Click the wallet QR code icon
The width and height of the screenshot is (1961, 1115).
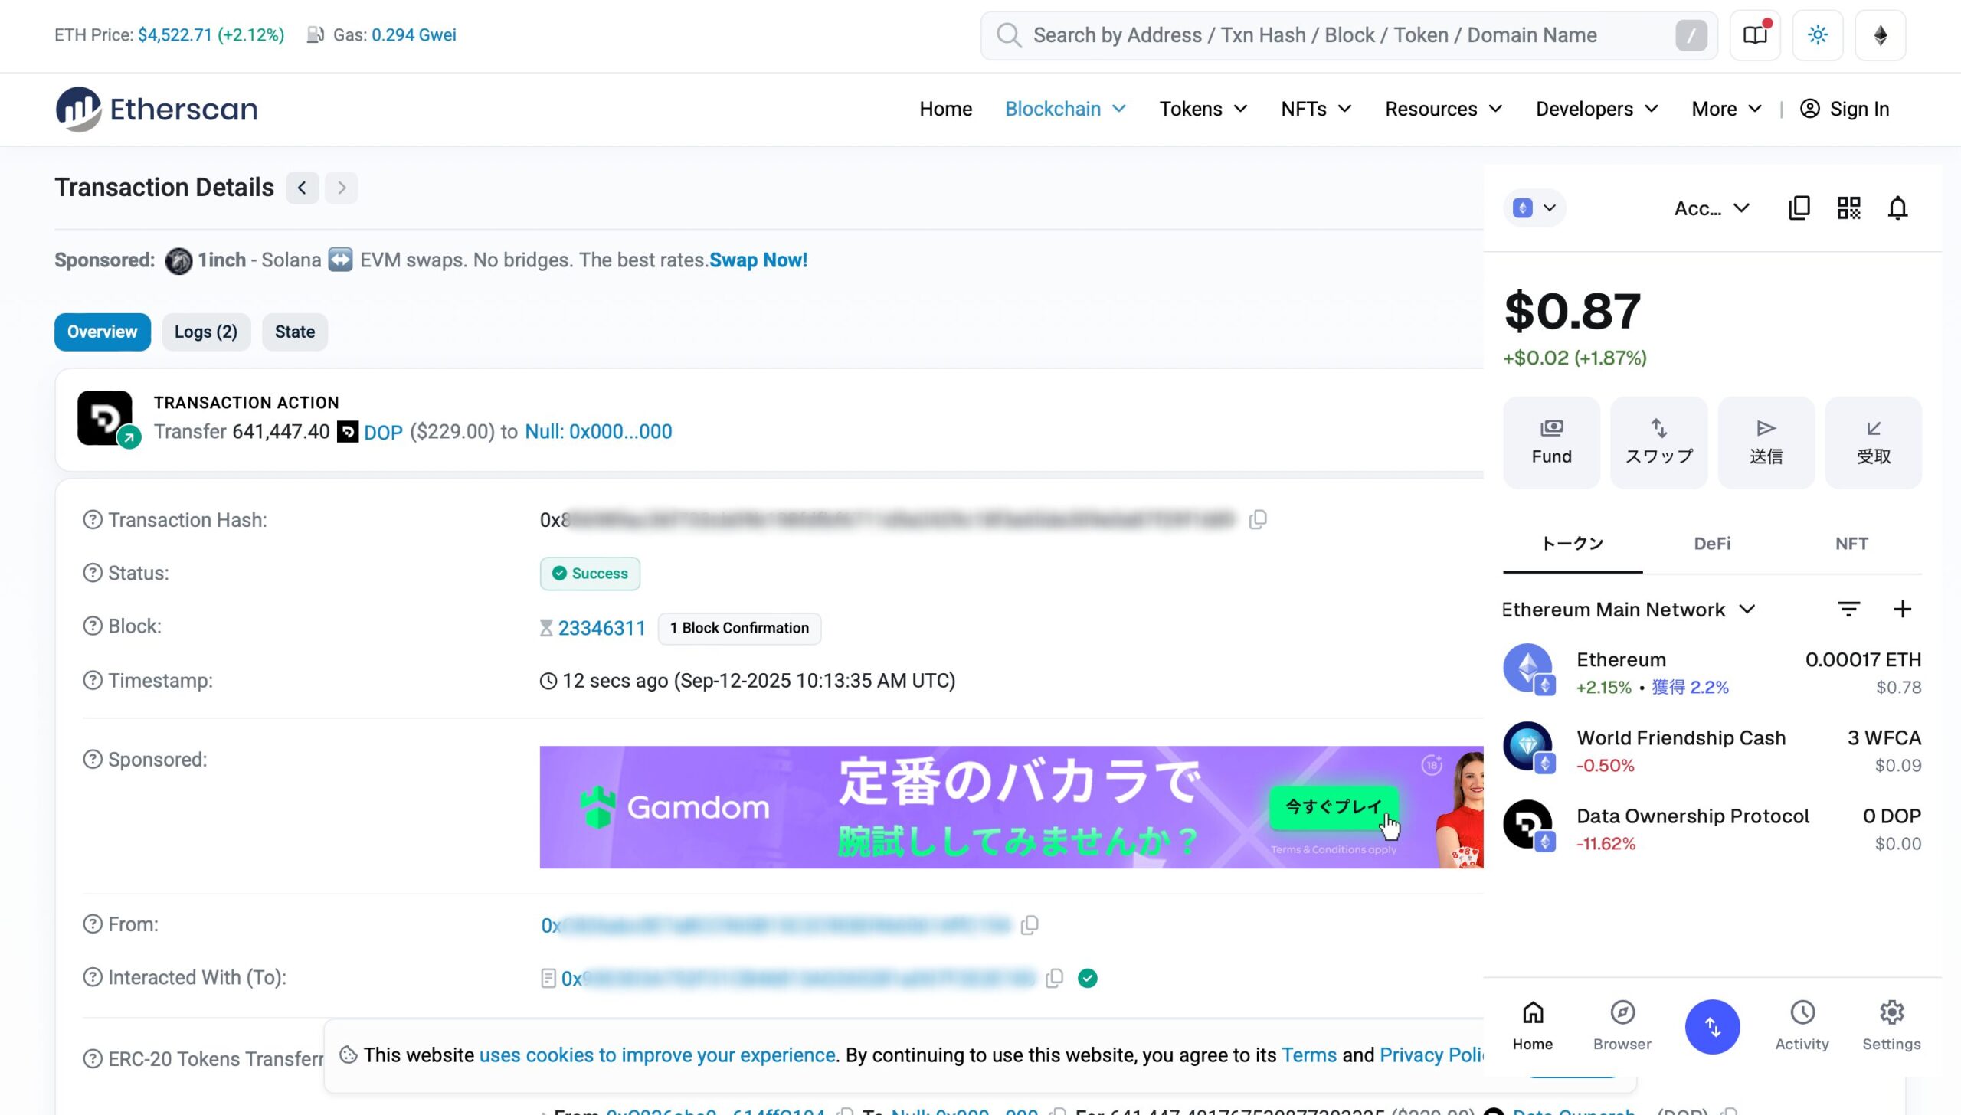click(x=1848, y=208)
